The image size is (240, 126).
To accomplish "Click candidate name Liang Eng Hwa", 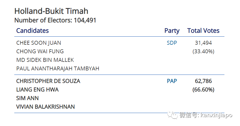I will tap(37, 90).
